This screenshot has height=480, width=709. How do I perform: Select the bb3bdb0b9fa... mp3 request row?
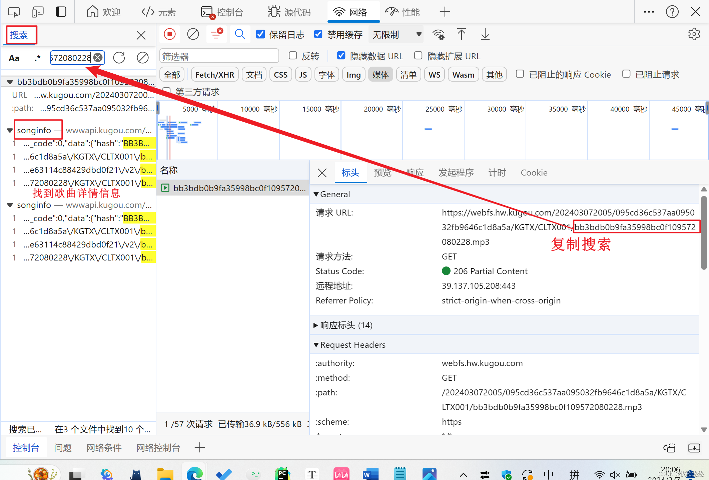click(x=233, y=188)
